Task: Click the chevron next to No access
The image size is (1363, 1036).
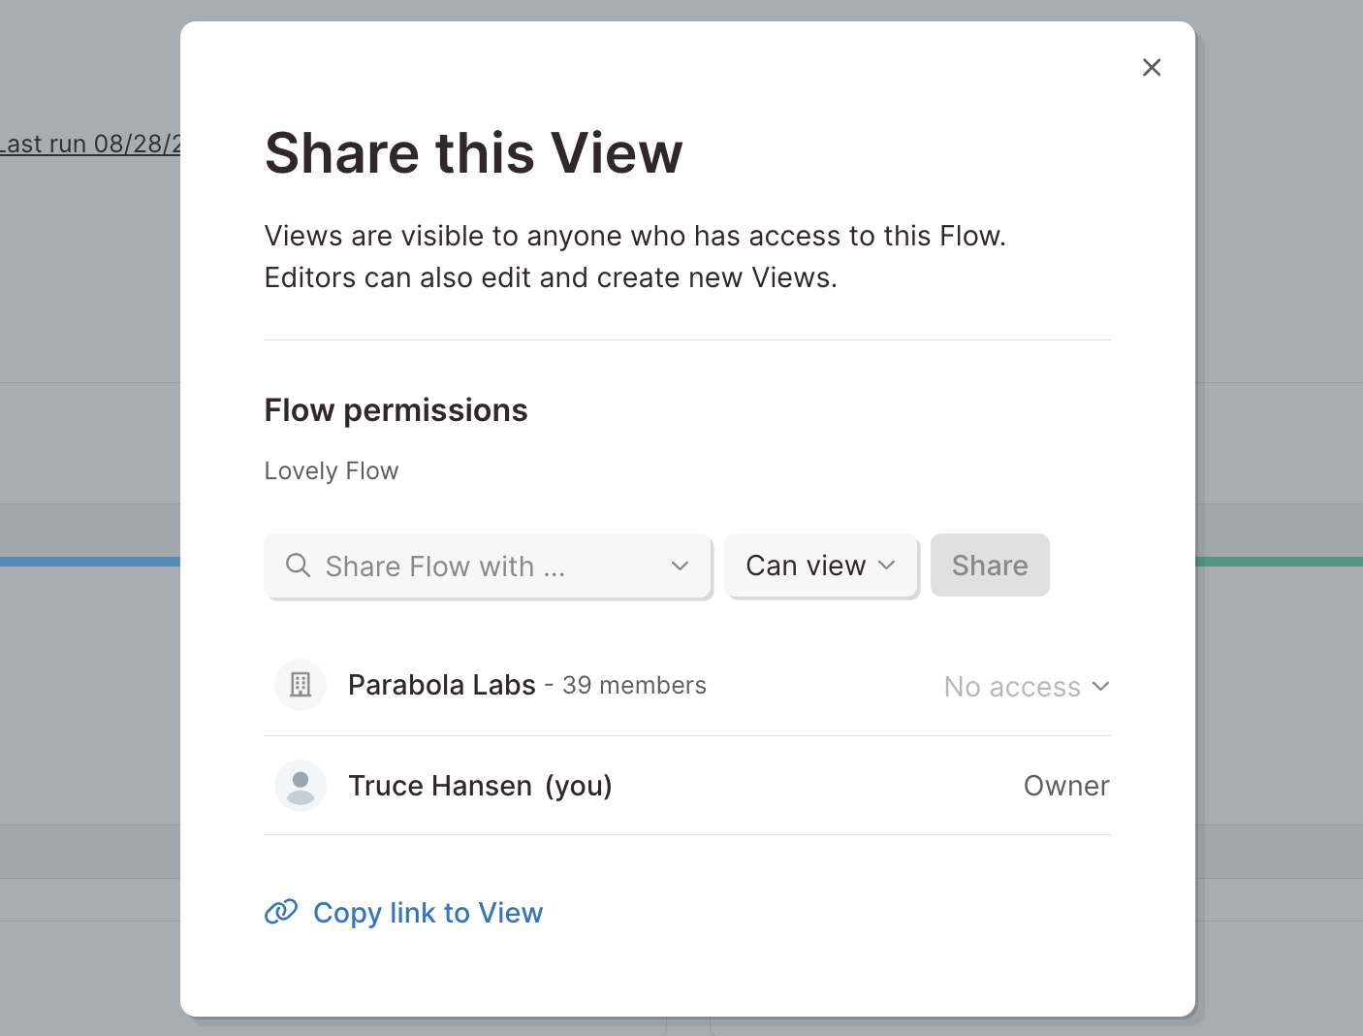Action: coord(1100,686)
